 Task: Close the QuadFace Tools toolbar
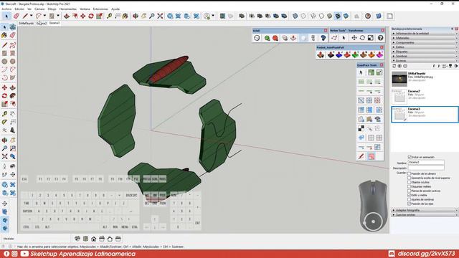pyautogui.click(x=382, y=65)
